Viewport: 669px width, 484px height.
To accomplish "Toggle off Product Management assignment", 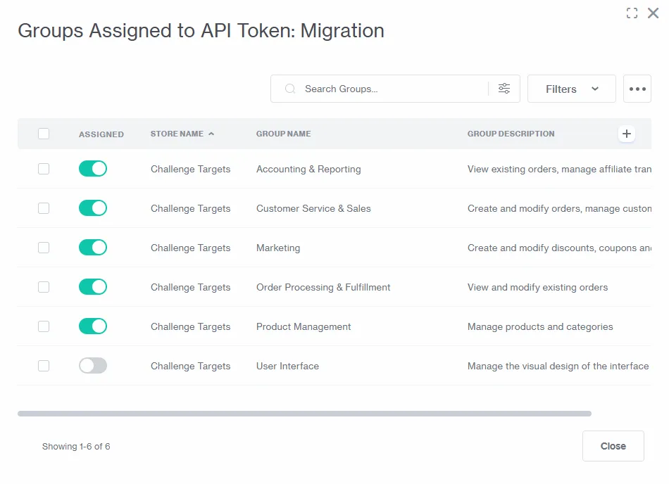I will (x=92, y=326).
